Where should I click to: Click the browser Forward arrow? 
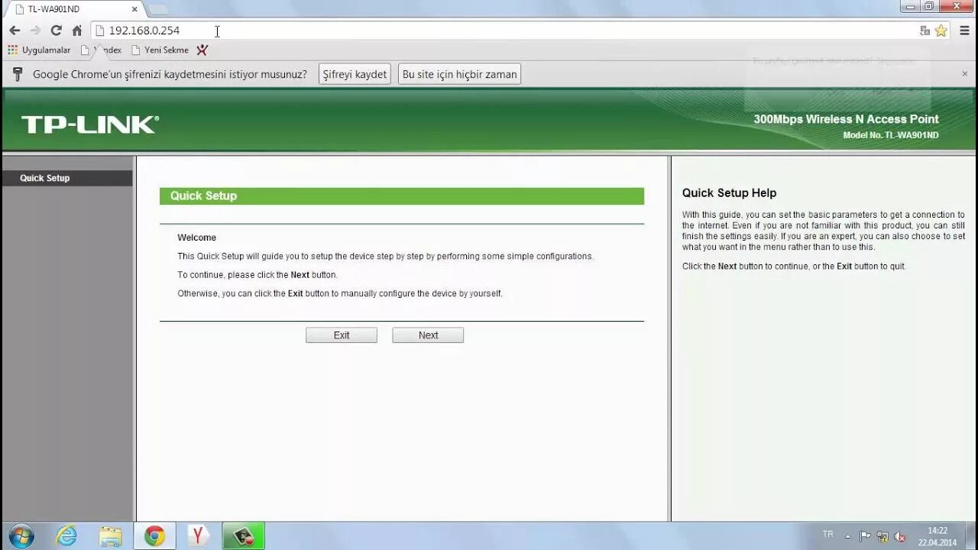coord(35,31)
